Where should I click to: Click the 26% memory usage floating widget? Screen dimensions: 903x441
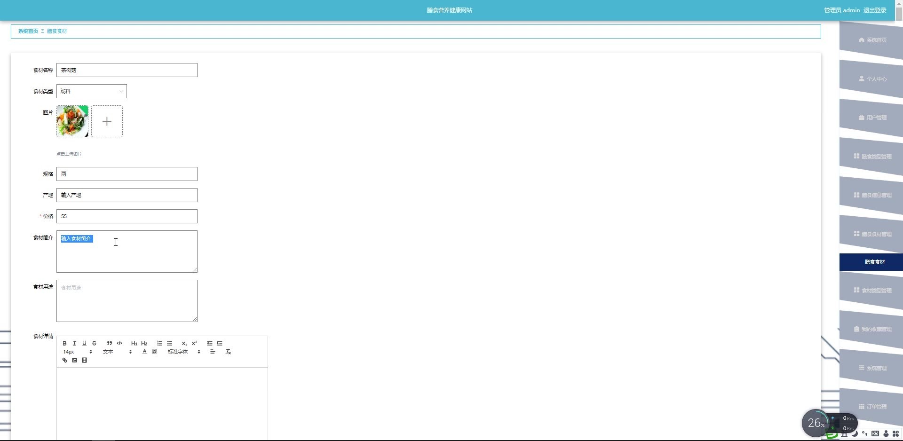click(x=816, y=423)
